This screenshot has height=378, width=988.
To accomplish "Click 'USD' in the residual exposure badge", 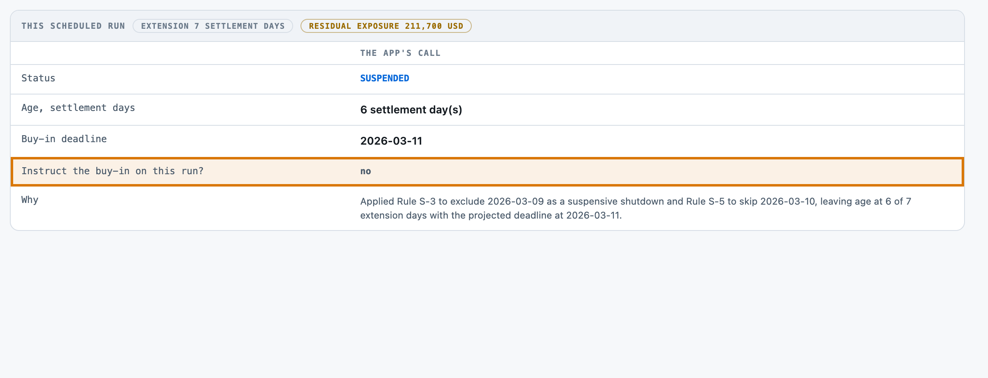I will [455, 26].
